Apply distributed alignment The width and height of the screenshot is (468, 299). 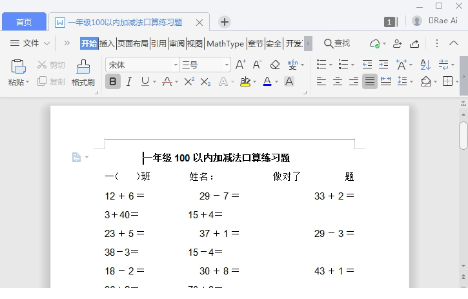tap(386, 81)
